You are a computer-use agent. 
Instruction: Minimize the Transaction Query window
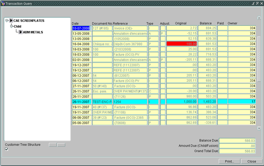(x=253, y=3)
